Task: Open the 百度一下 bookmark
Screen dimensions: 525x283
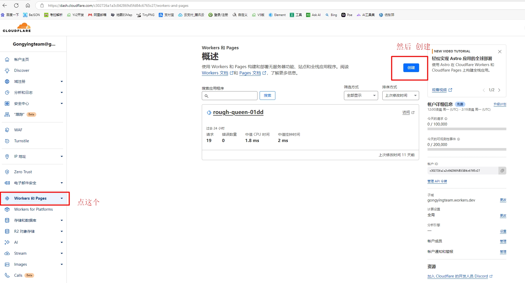Action: coord(10,15)
